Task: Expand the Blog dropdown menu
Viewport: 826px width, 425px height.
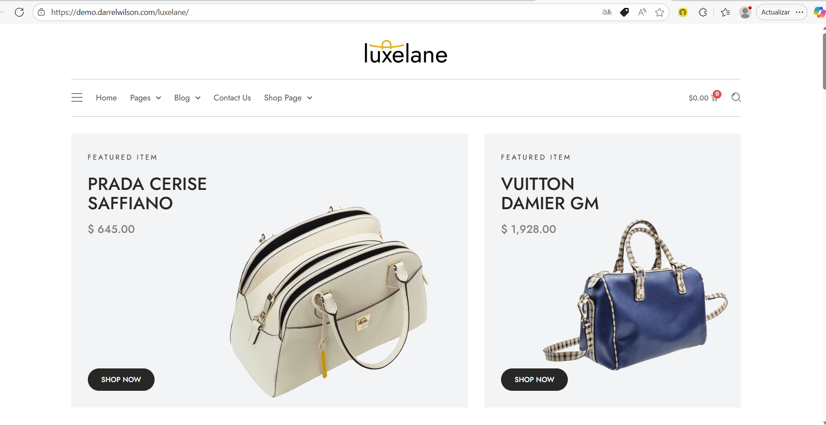Action: (187, 98)
